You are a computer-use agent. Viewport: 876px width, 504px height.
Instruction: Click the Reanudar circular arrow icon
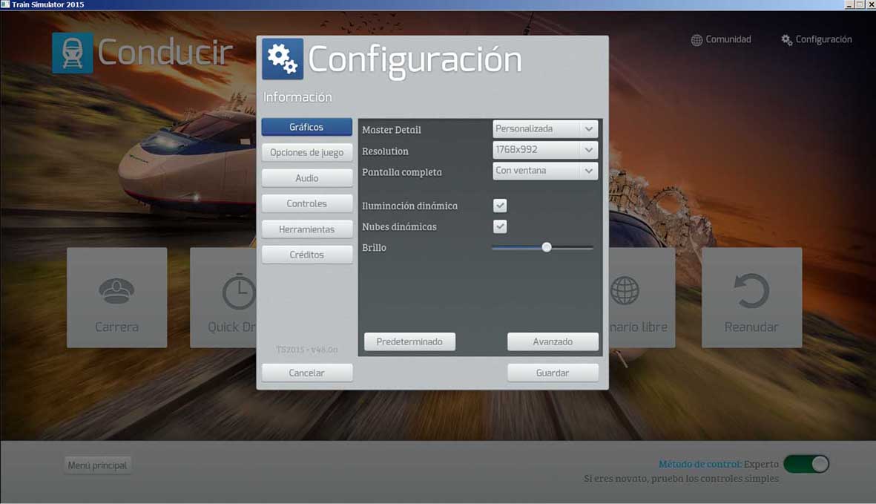tap(751, 290)
